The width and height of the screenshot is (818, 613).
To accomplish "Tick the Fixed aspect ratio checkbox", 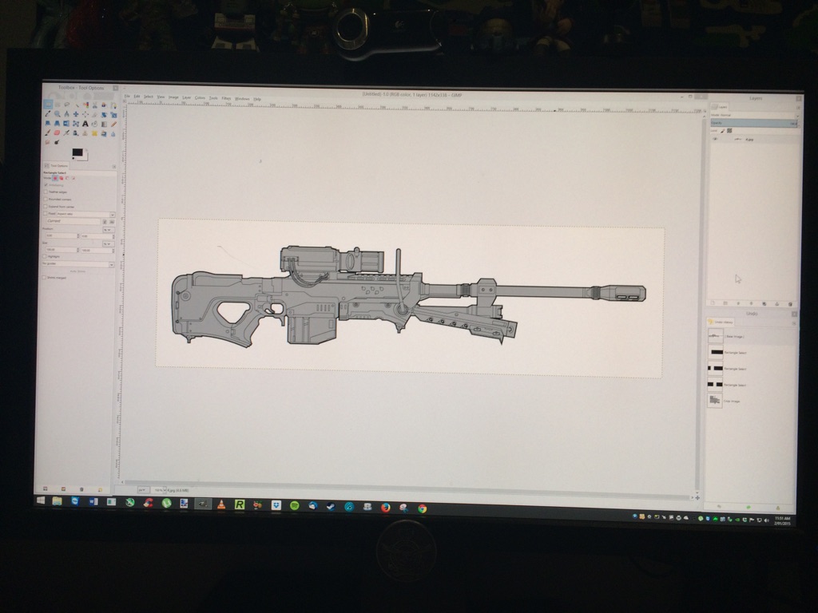I will click(x=46, y=214).
